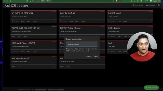Click the ESP32-Yellow-Display card title
163x91 pixels.
coord(71,28)
